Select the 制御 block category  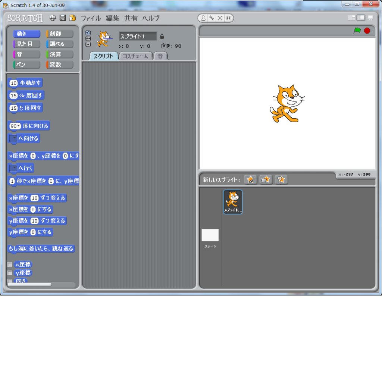[x=60, y=34]
